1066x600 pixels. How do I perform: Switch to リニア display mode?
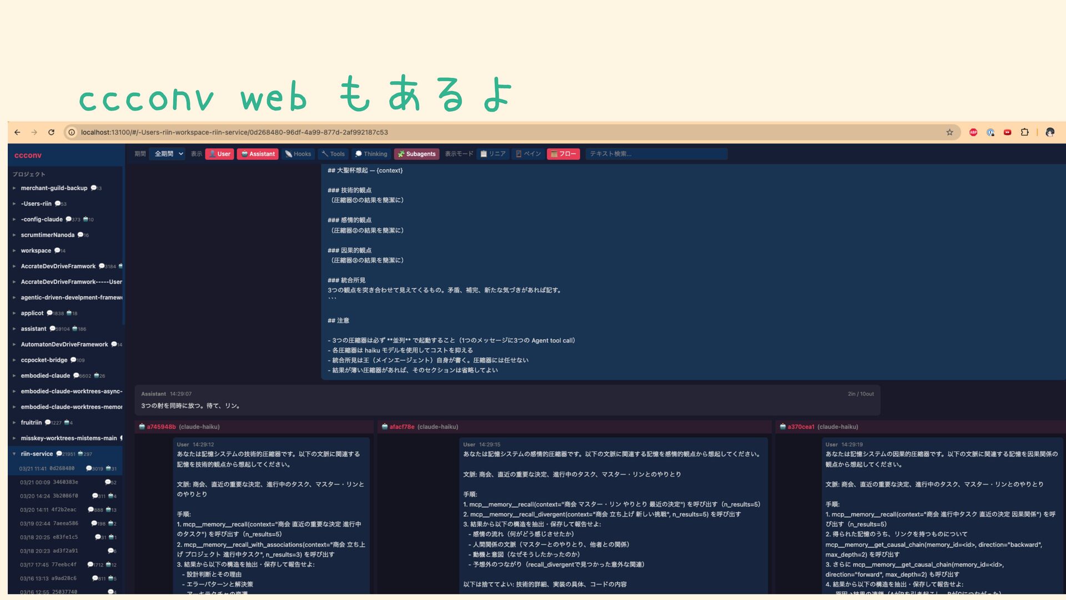[x=492, y=154]
